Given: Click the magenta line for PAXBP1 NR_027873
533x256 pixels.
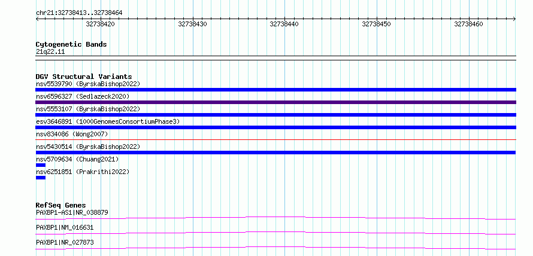Looking at the screenshot, I should pyautogui.click(x=275, y=248).
